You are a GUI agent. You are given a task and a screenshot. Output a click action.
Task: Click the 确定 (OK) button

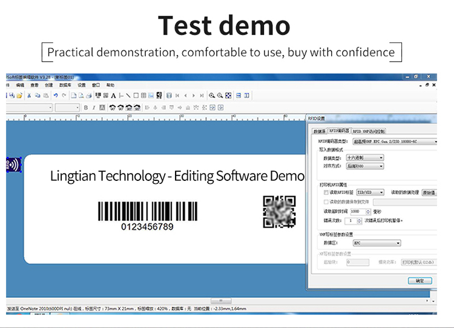pos(419,281)
